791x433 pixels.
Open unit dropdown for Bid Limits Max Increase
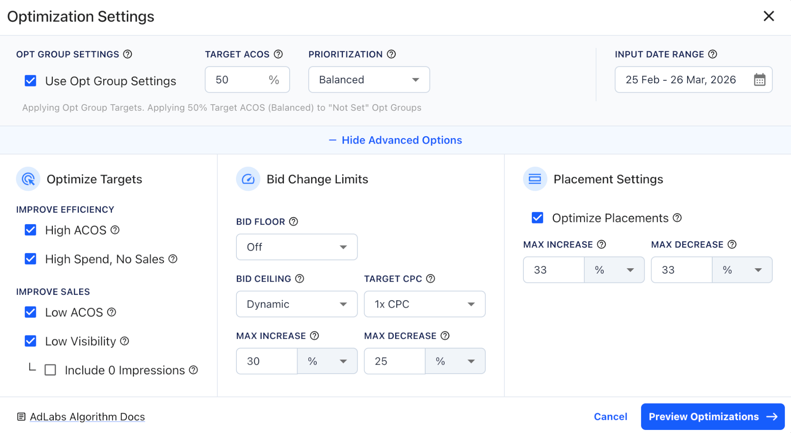[327, 361]
